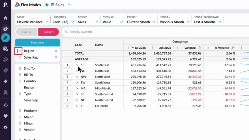This screenshot has width=249, height=140.
Task: Select Products property
Action: [x=31, y=111]
